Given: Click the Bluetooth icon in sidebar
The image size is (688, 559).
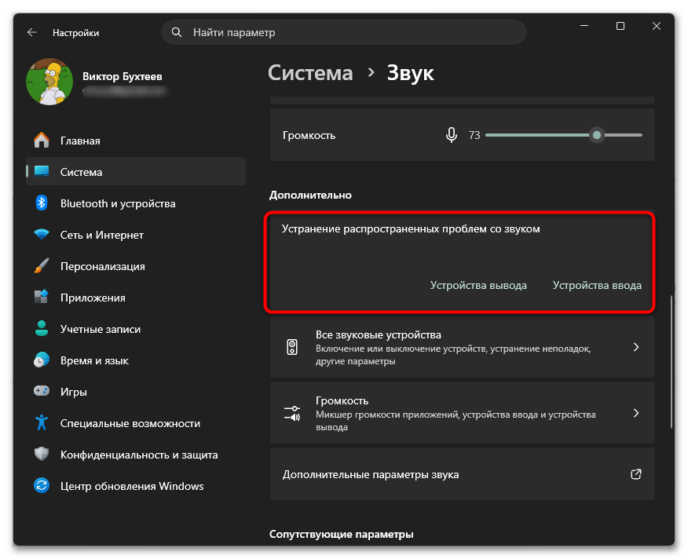Looking at the screenshot, I should [42, 203].
